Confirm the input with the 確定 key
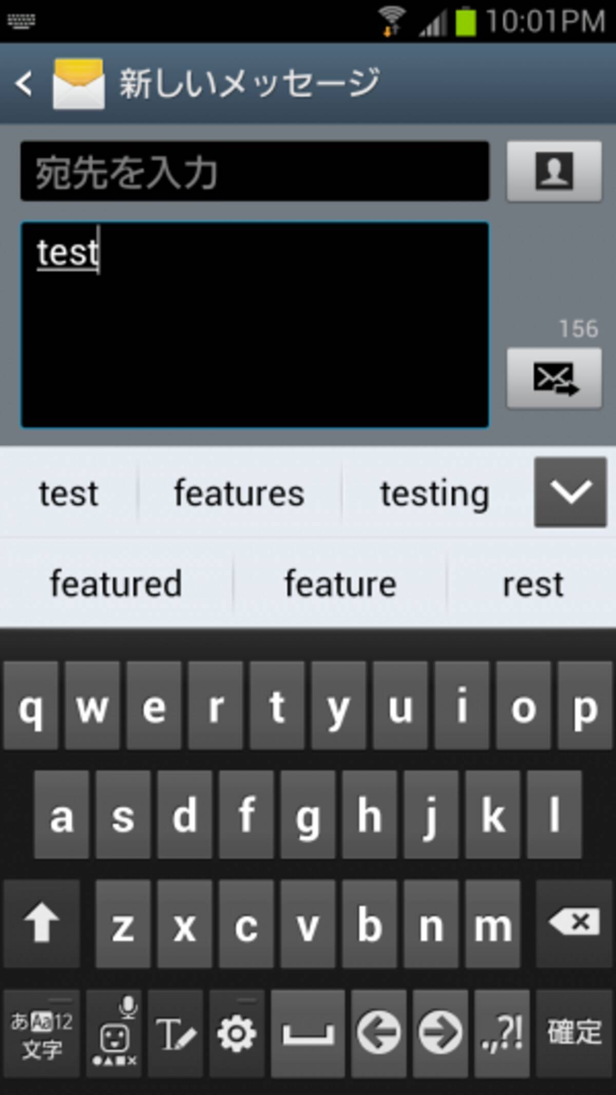 tap(574, 1033)
